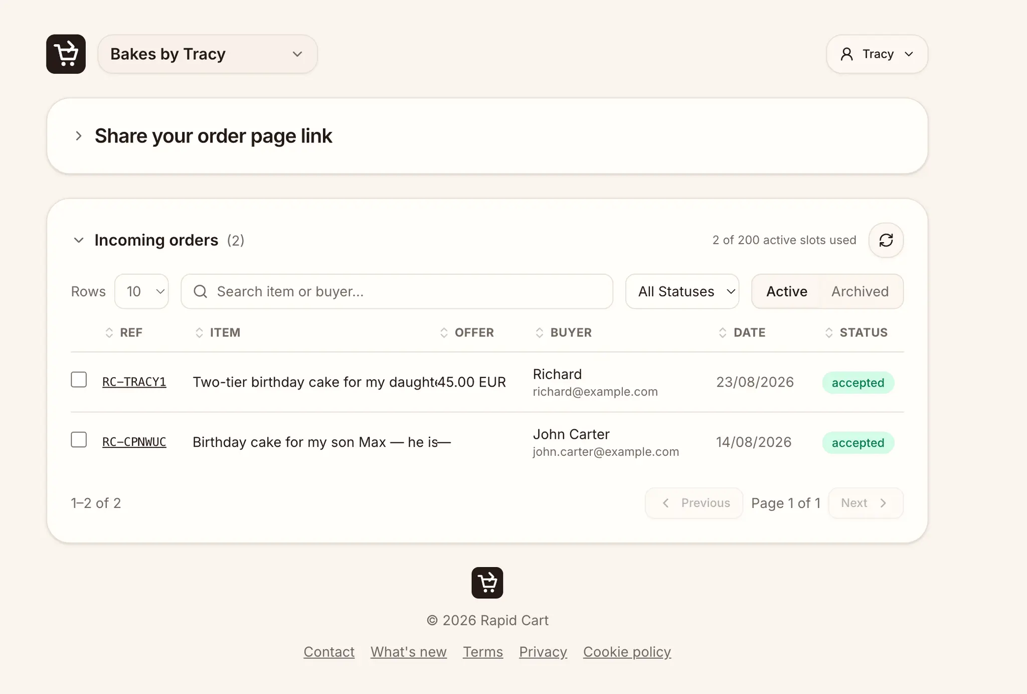Click the Birthday cake for my son Max text
1027x694 pixels.
click(315, 442)
